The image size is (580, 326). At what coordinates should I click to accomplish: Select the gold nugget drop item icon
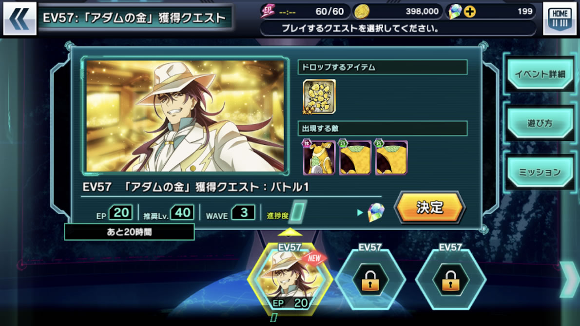tap(319, 96)
